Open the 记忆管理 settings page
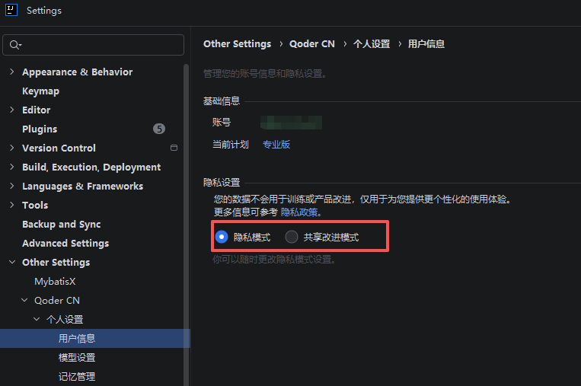This screenshot has width=581, height=386. coord(77,376)
